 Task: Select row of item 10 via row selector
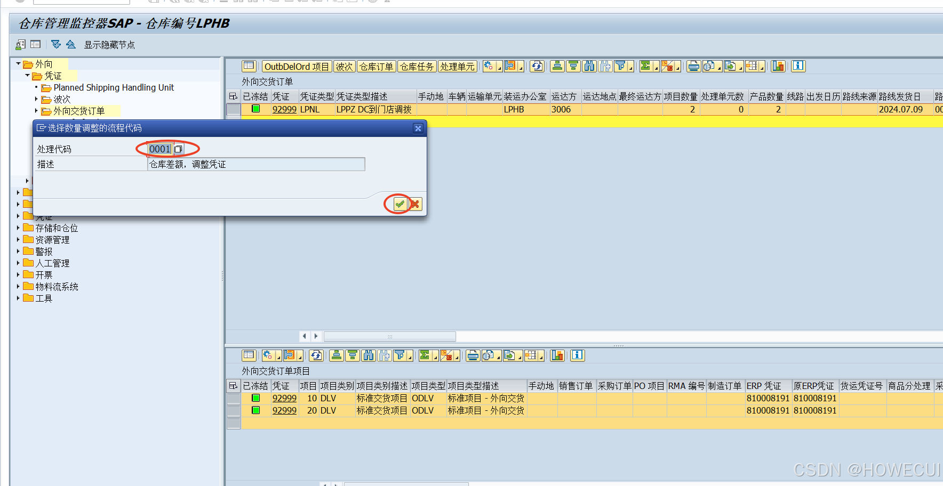pyautogui.click(x=233, y=398)
